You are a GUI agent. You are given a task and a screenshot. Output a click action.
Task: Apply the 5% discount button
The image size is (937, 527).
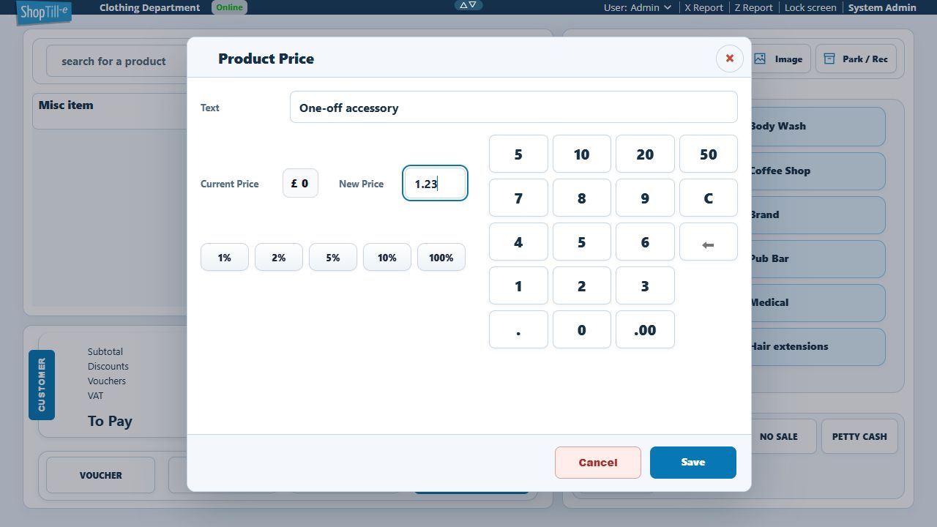tap(332, 257)
